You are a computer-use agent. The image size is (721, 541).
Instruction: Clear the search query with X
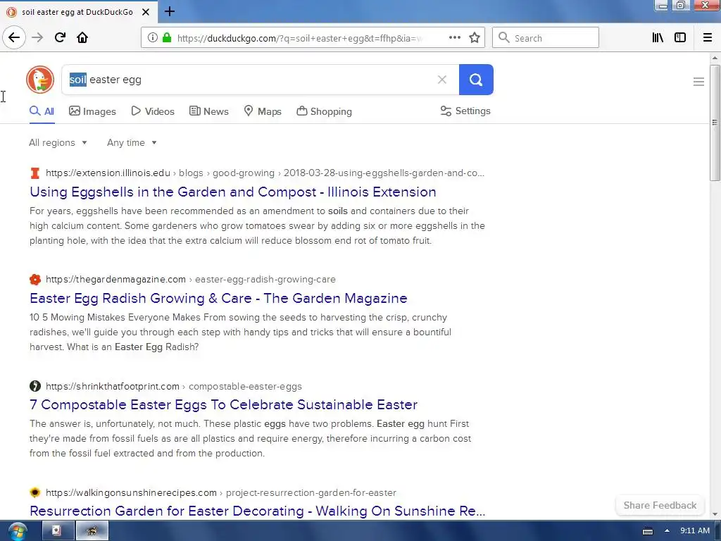pos(442,80)
